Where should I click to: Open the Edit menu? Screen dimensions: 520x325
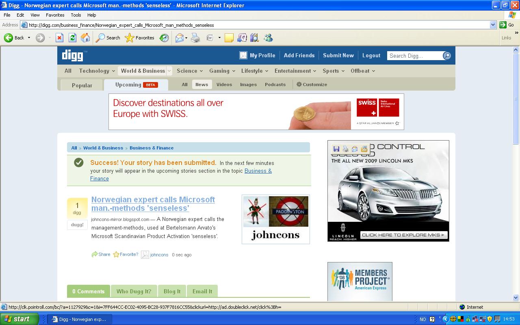tap(20, 15)
